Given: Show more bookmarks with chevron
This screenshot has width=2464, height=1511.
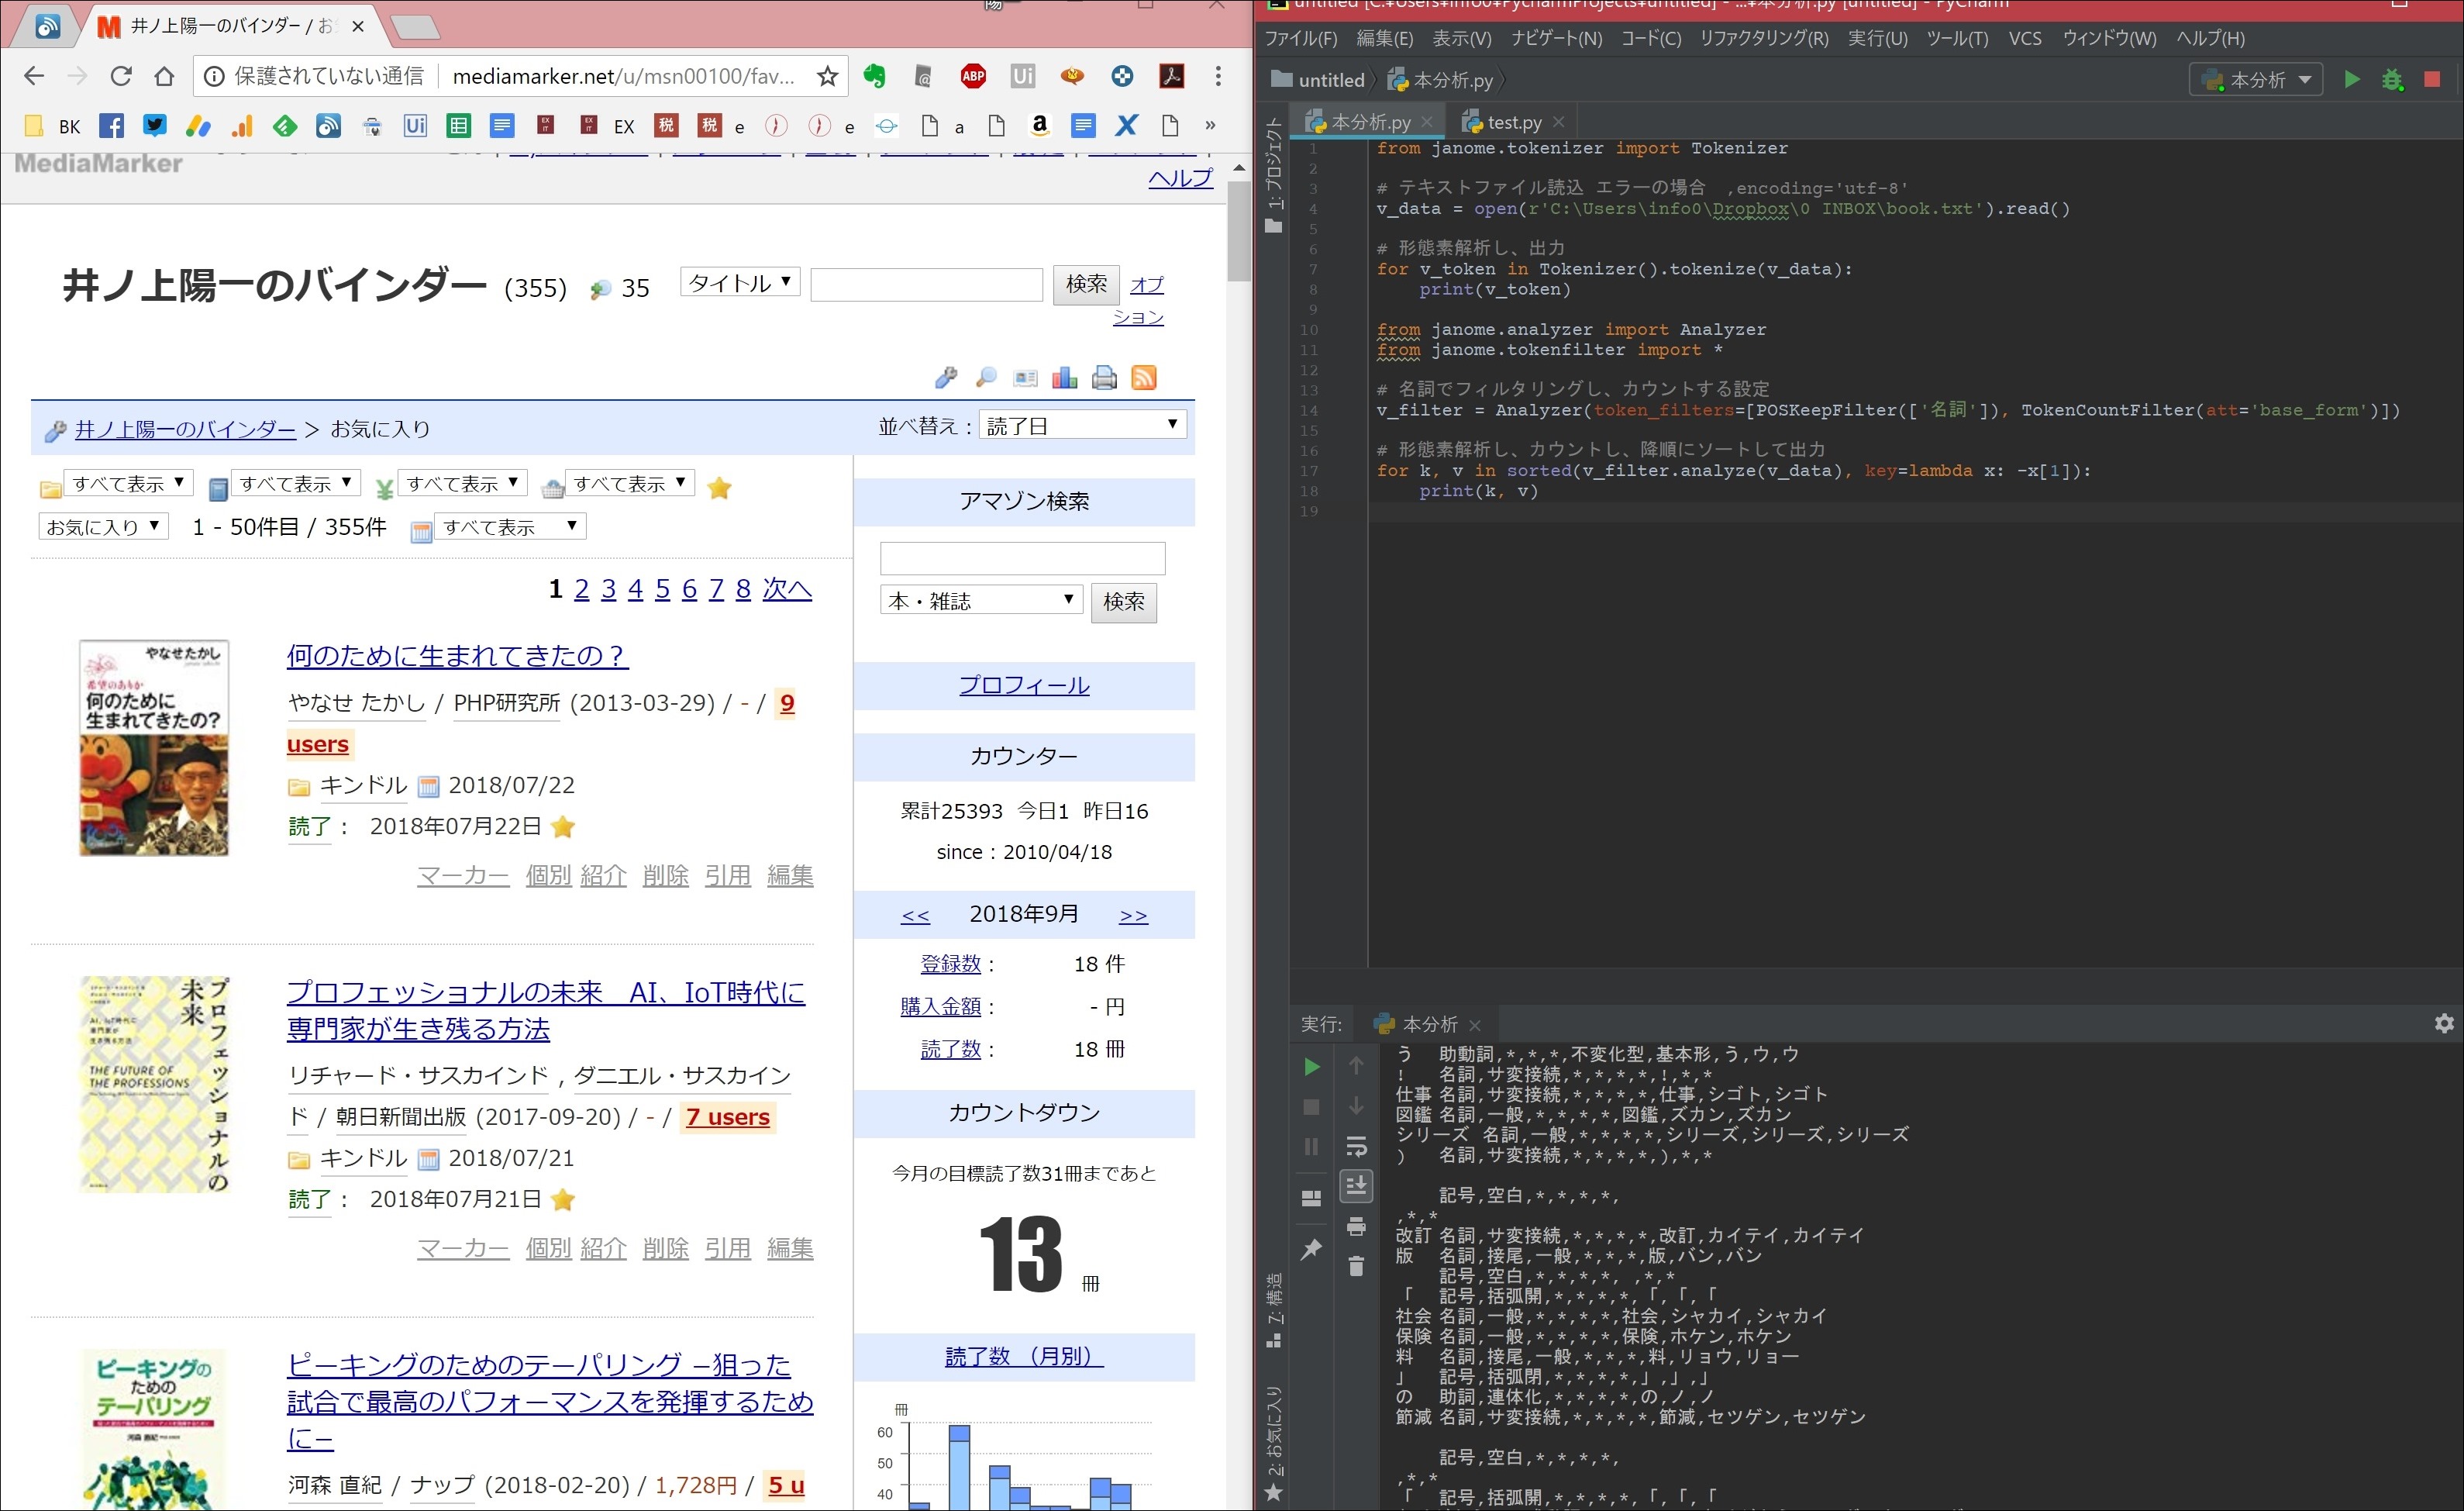Looking at the screenshot, I should 1210,126.
